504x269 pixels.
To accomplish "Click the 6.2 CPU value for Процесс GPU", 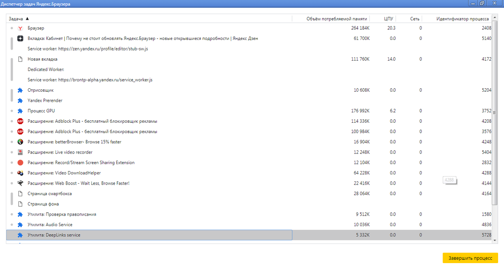I will point(393,111).
